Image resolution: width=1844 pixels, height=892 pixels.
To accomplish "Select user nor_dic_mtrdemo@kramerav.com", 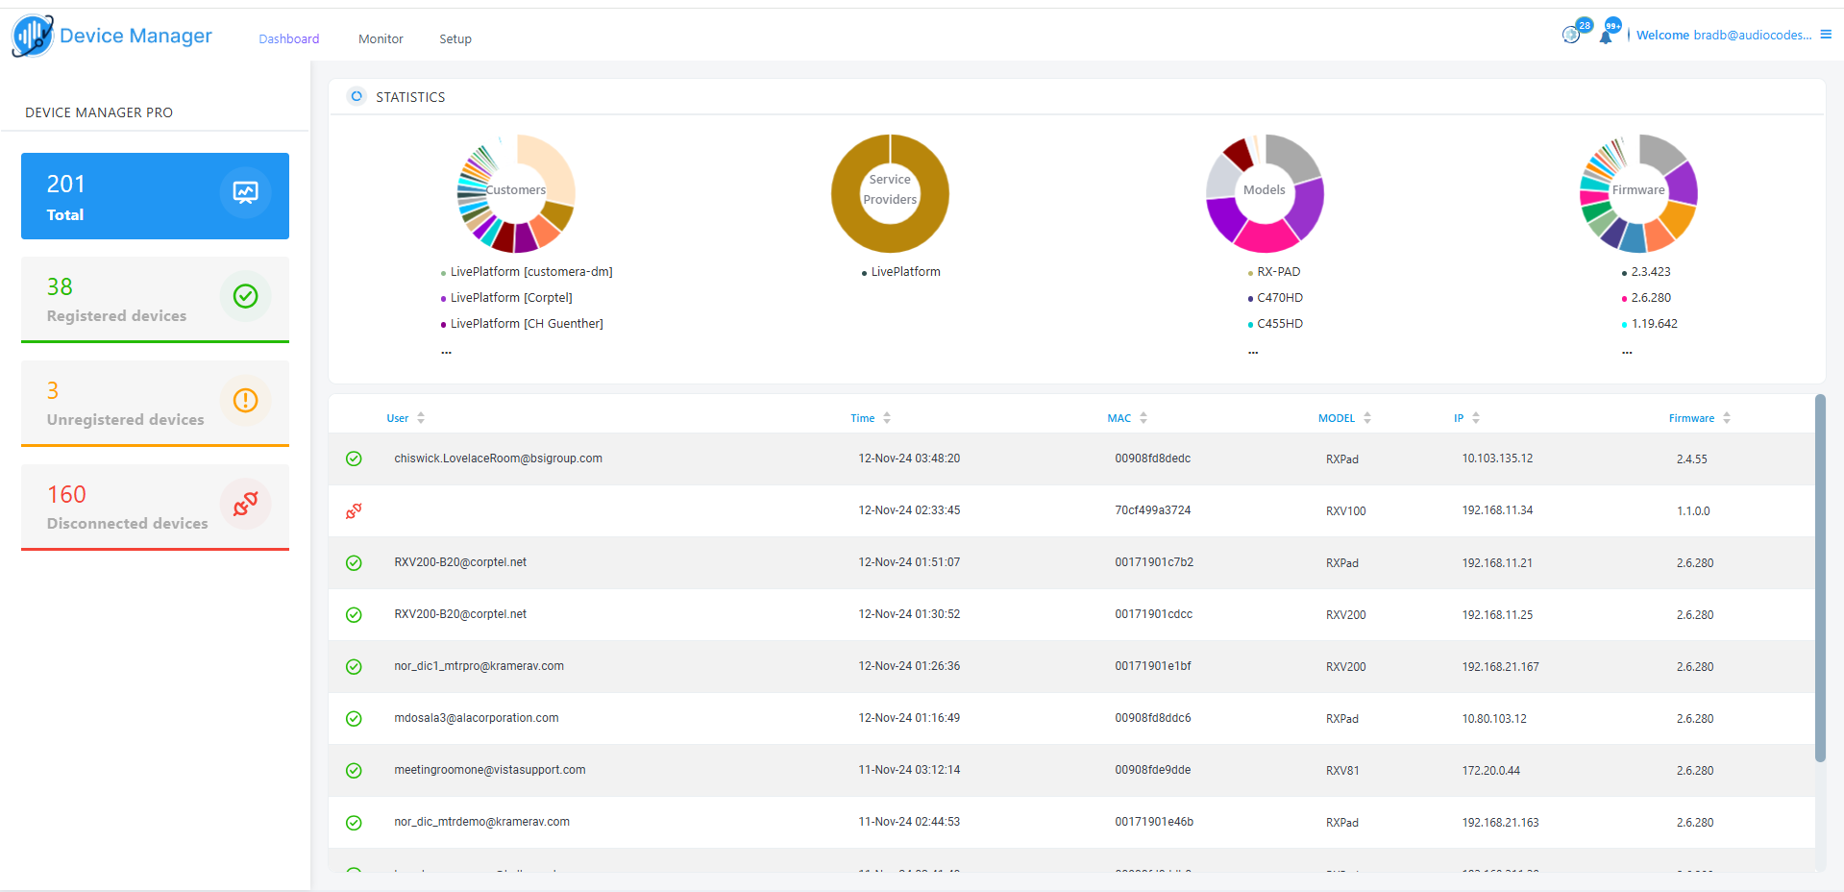I will point(481,822).
